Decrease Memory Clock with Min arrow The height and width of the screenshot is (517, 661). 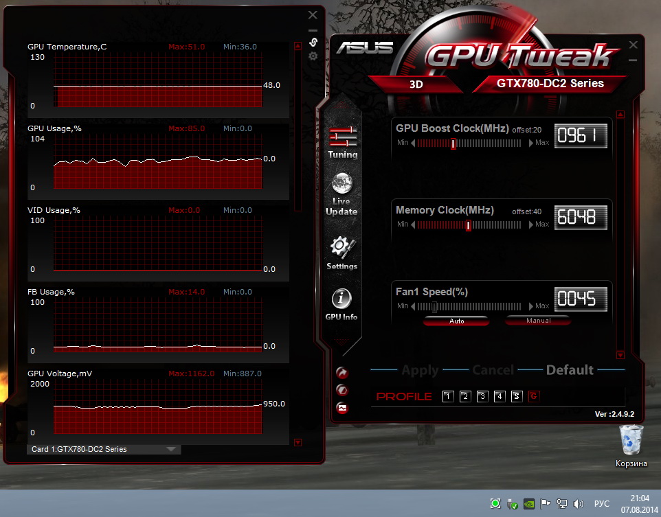point(413,225)
